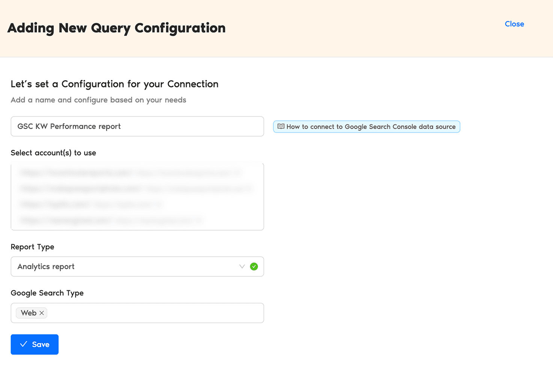This screenshot has height=385, width=553.
Task: Open the Report Type dropdown
Action: click(x=137, y=266)
